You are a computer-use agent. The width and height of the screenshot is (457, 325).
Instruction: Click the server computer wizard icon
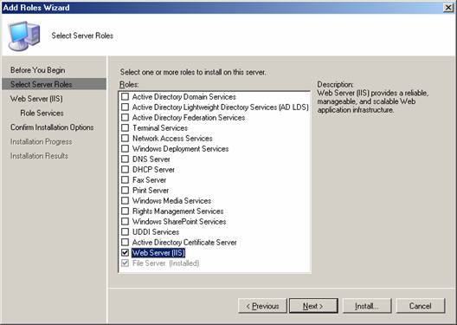(24, 36)
